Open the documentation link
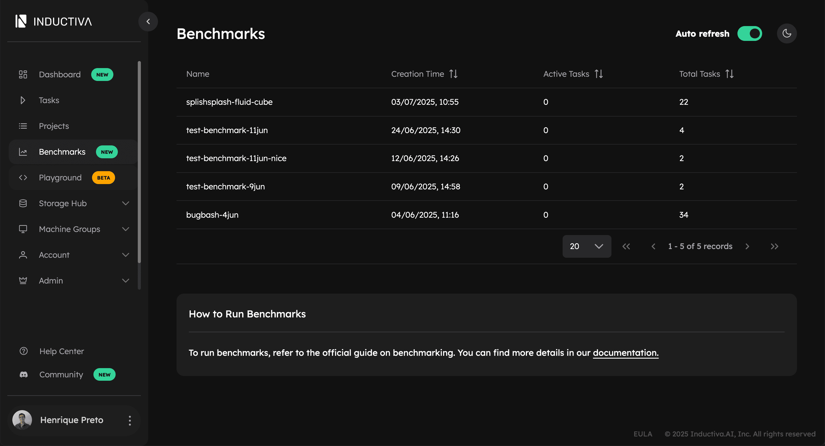This screenshot has width=825, height=446. click(625, 353)
